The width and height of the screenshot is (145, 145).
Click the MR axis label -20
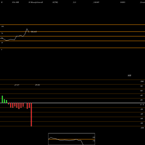click(x=142, y=109)
